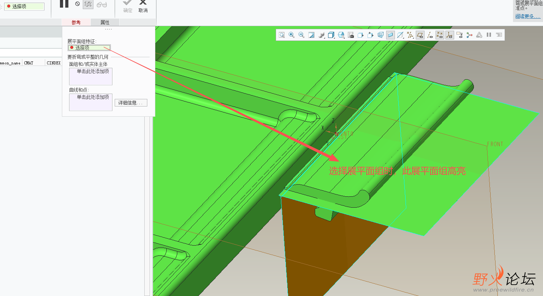Click the 详细信息... button

(x=131, y=103)
